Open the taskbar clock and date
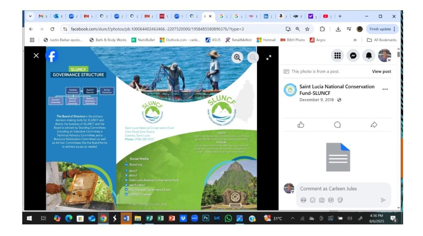Viewport: 423px width, 236px height. pos(376,218)
